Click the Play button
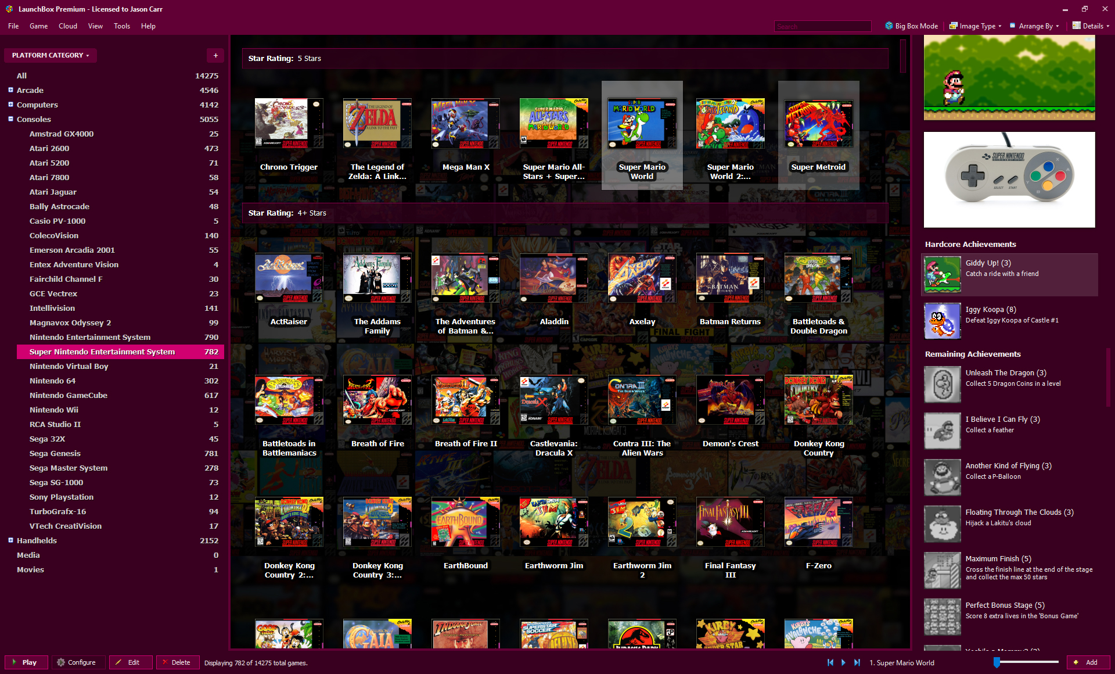The width and height of the screenshot is (1115, 674). 27,662
